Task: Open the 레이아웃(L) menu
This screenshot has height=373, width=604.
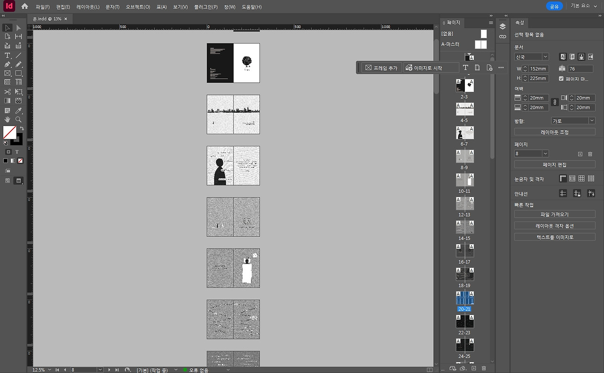Action: point(88,7)
